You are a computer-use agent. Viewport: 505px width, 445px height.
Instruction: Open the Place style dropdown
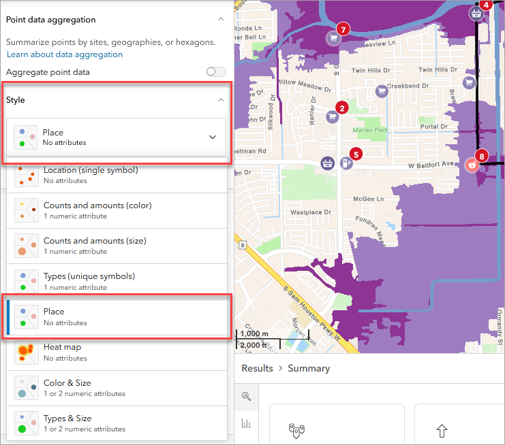tap(116, 137)
